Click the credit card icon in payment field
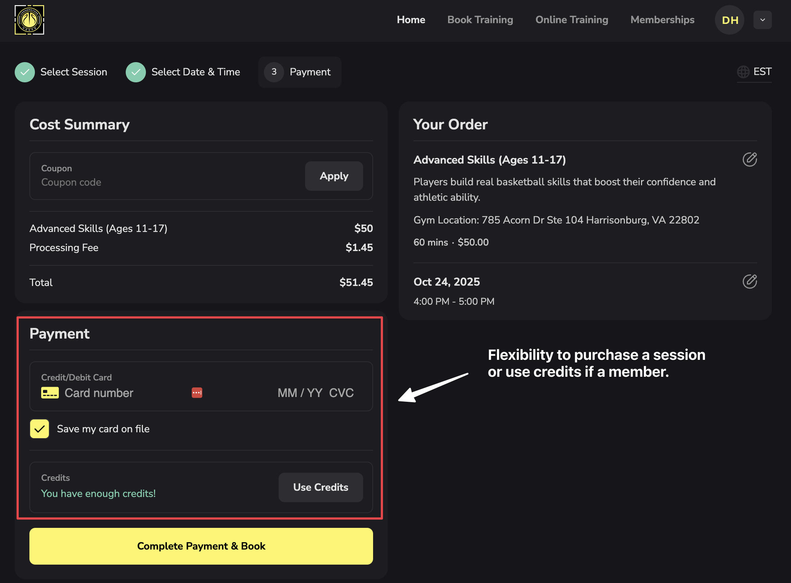The image size is (791, 583). 50,392
